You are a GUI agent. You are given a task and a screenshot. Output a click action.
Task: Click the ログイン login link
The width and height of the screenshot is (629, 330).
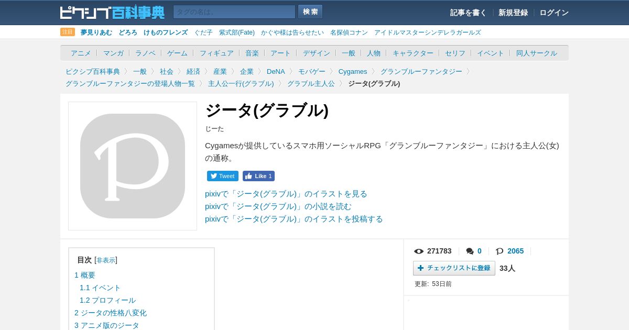point(554,13)
